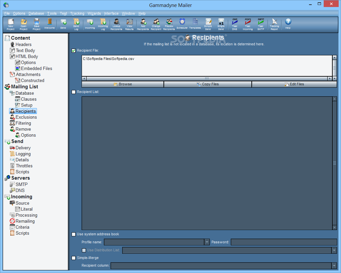Open the Window menu
The width and height of the screenshot is (341, 273).
[128, 13]
